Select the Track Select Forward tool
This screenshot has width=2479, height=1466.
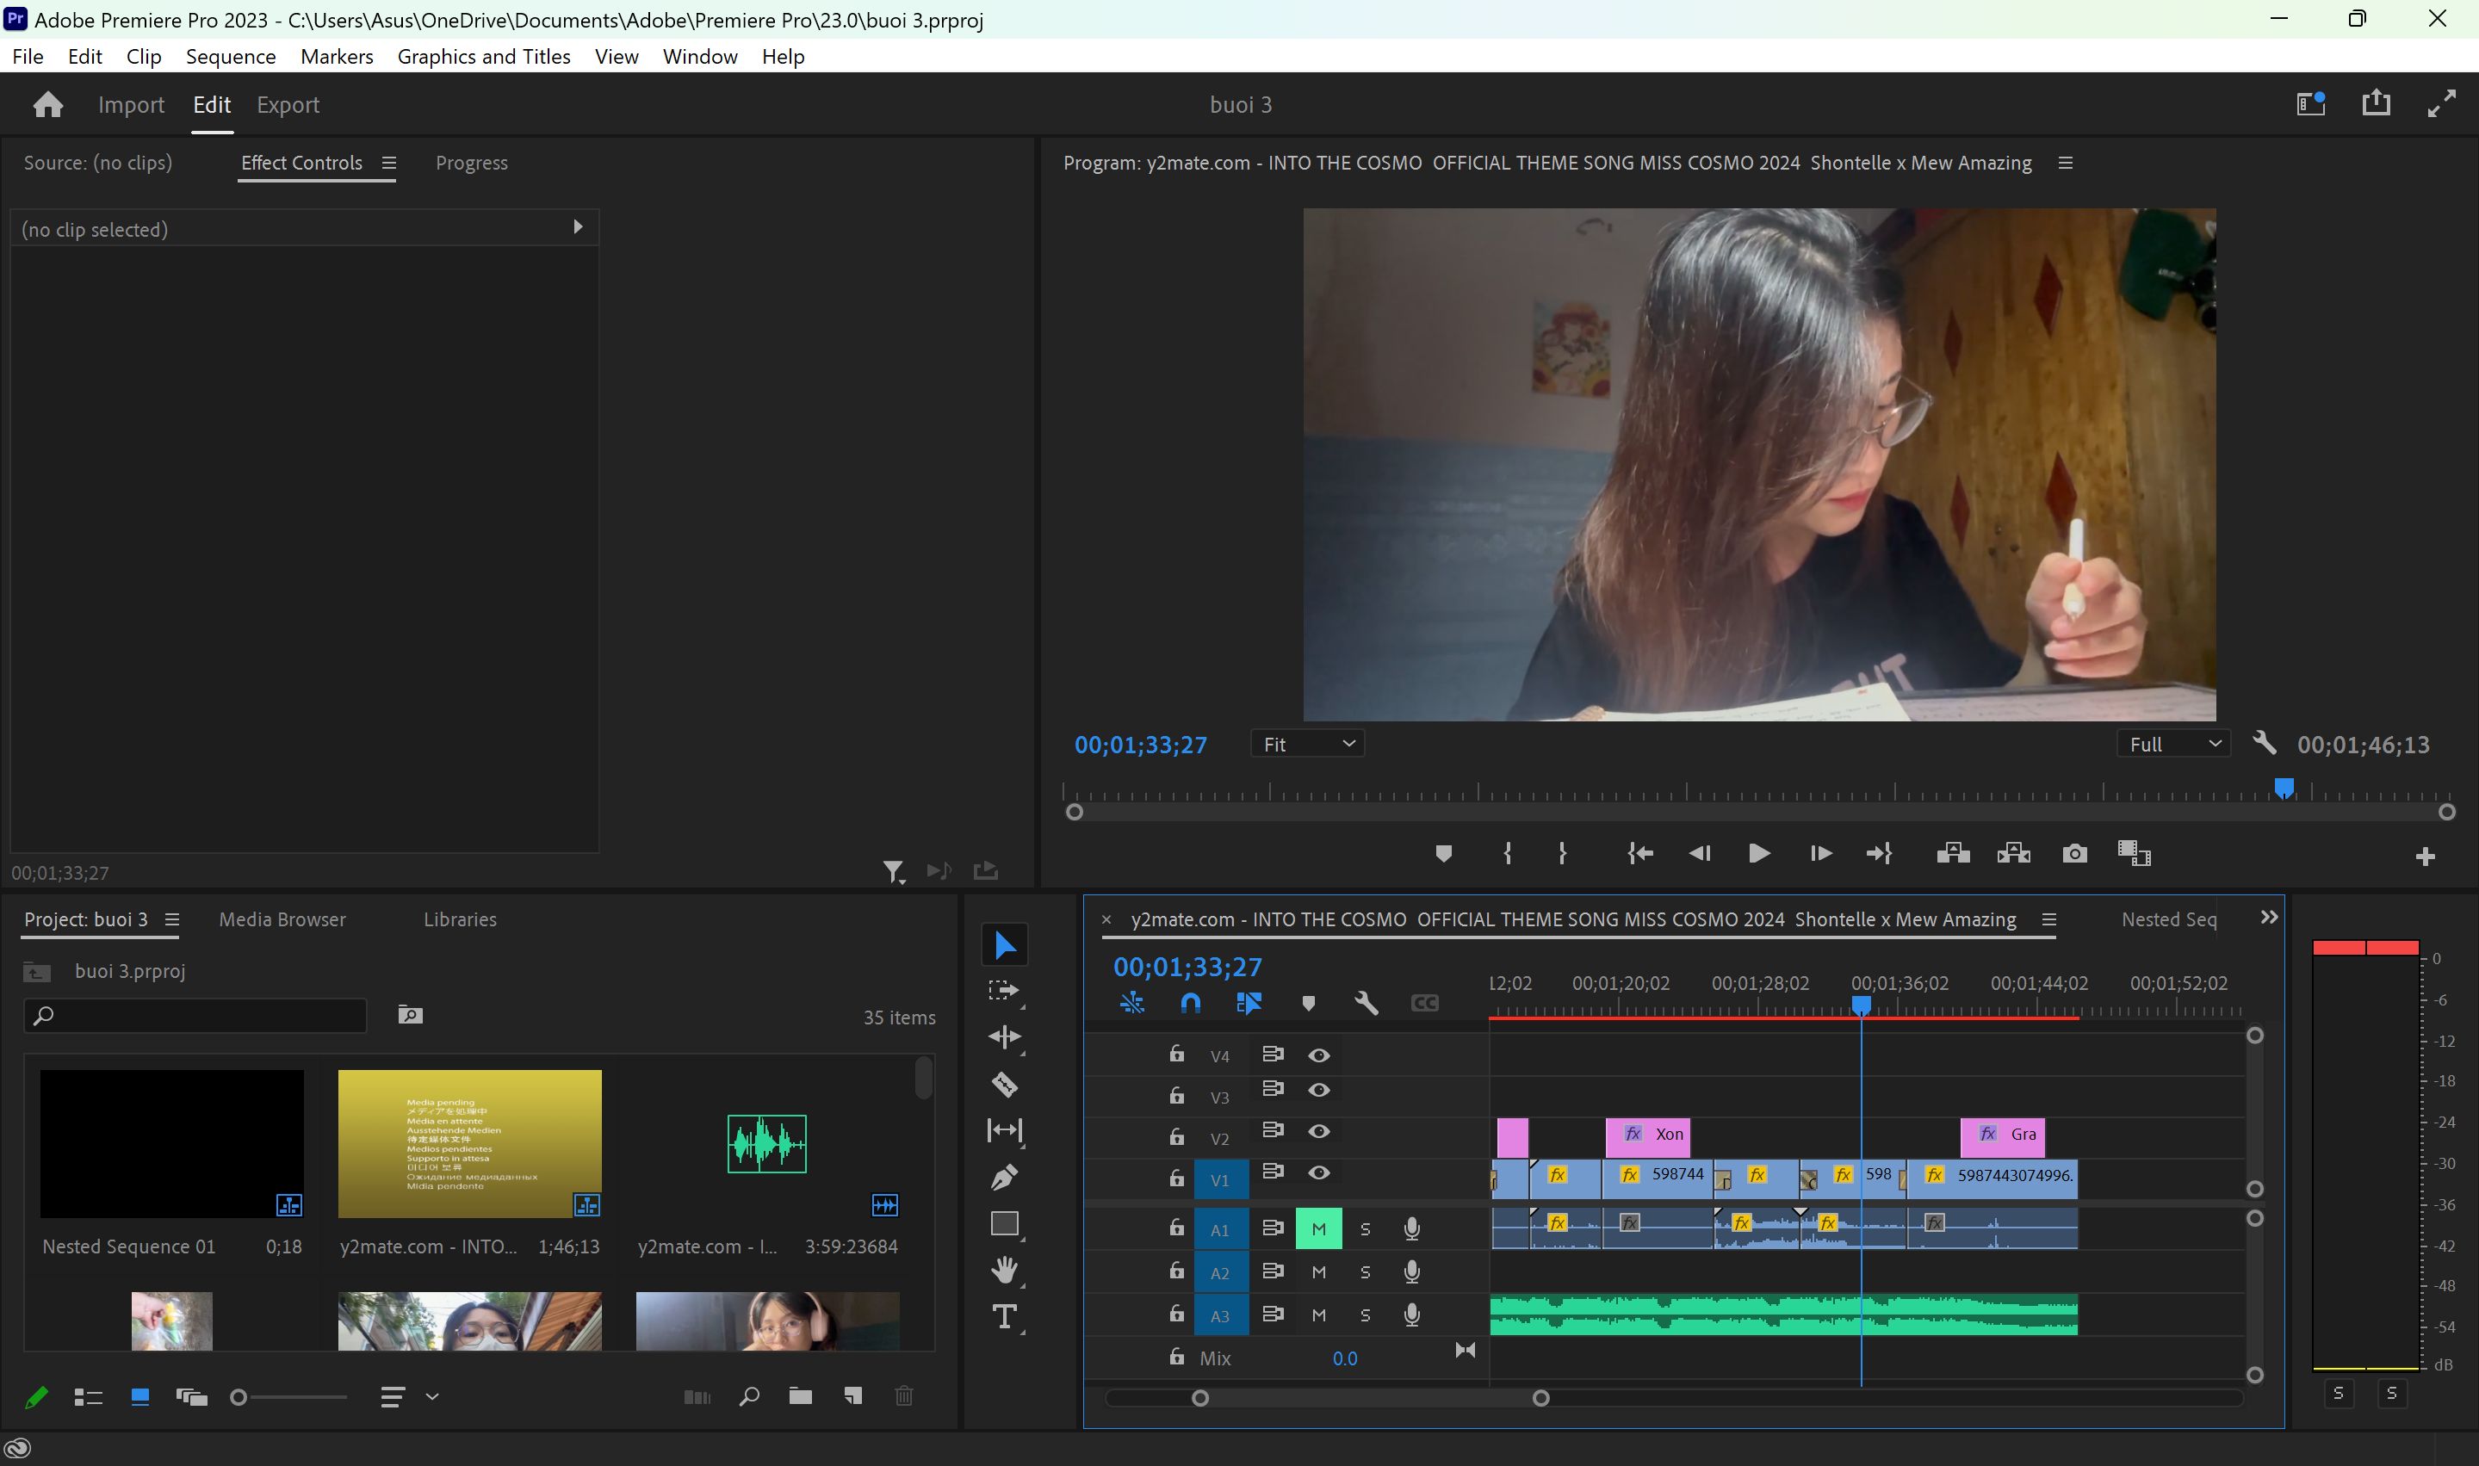coord(1004,990)
